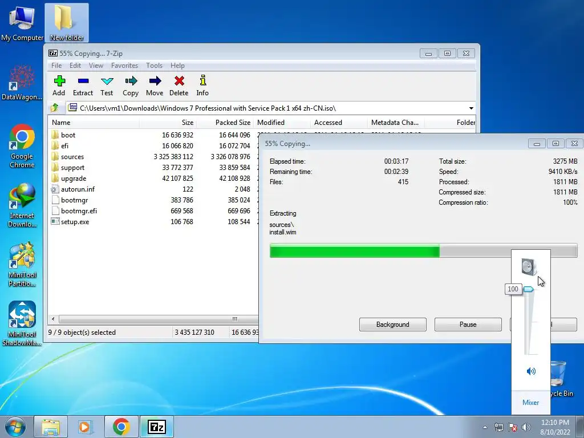Go up one folder level icon
The image size is (584, 438).
(x=54, y=108)
